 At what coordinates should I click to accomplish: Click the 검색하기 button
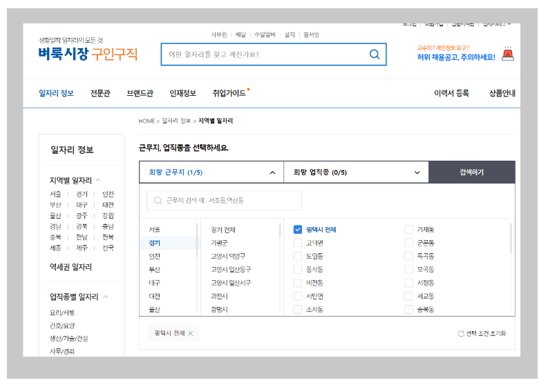(x=472, y=172)
